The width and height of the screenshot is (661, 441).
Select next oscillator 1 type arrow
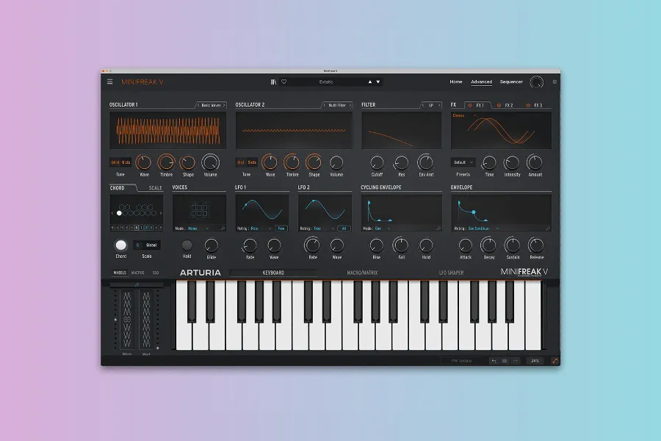224,105
